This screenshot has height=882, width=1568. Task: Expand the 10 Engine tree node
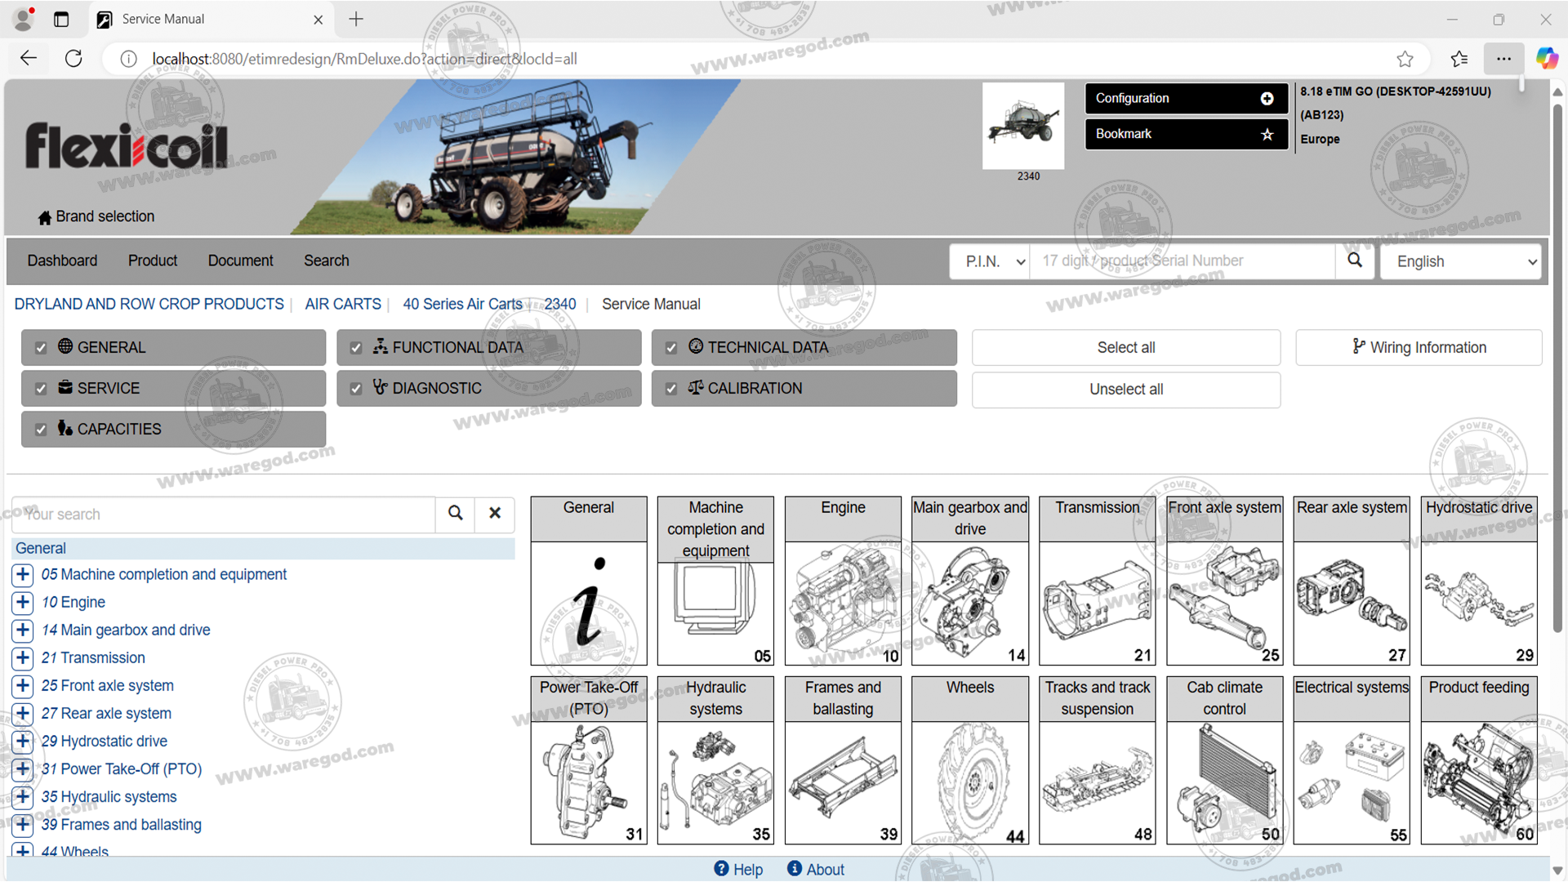point(23,603)
